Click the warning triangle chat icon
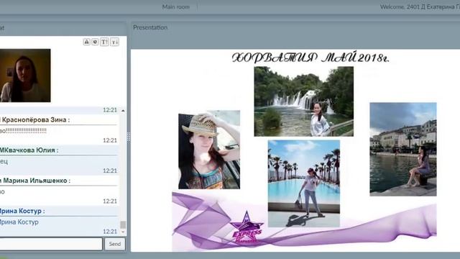Screen dimensions: 460x259 coord(86,42)
